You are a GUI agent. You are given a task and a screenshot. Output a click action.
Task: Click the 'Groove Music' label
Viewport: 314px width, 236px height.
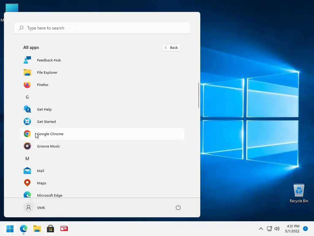(48, 146)
